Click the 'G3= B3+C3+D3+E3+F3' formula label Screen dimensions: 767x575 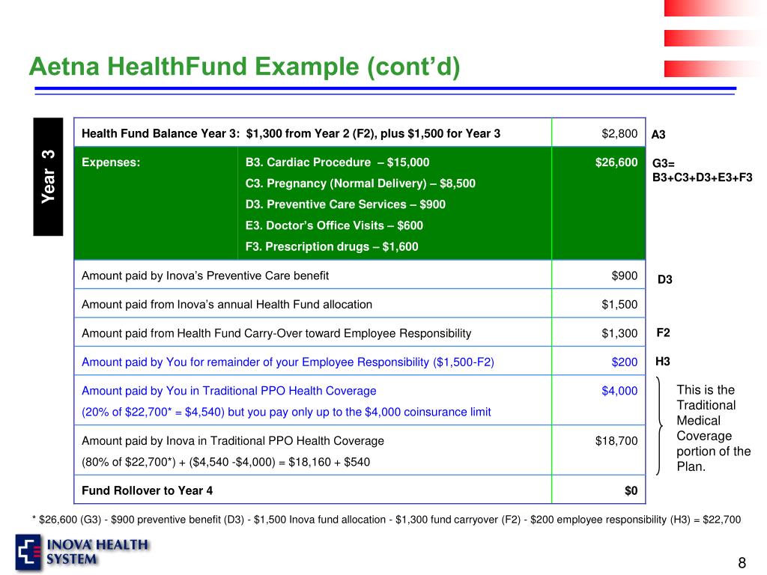tap(703, 171)
